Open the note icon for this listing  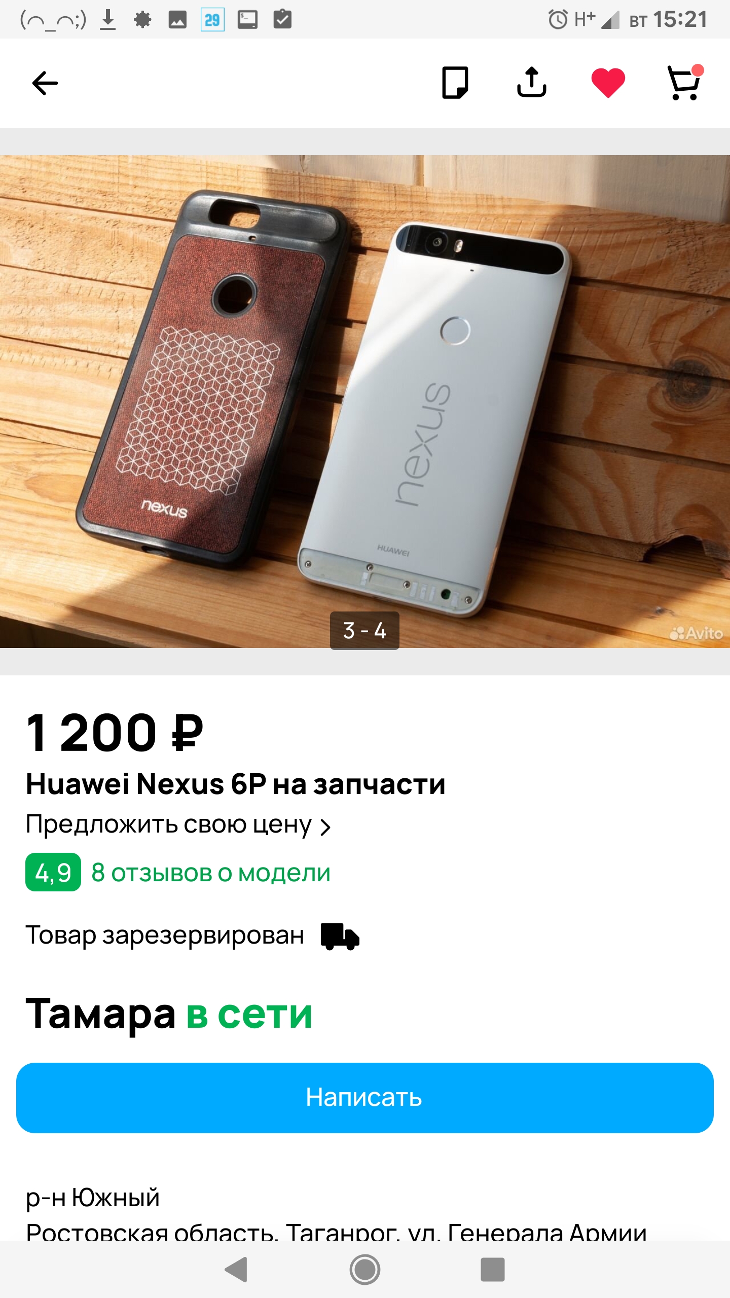pyautogui.click(x=455, y=83)
